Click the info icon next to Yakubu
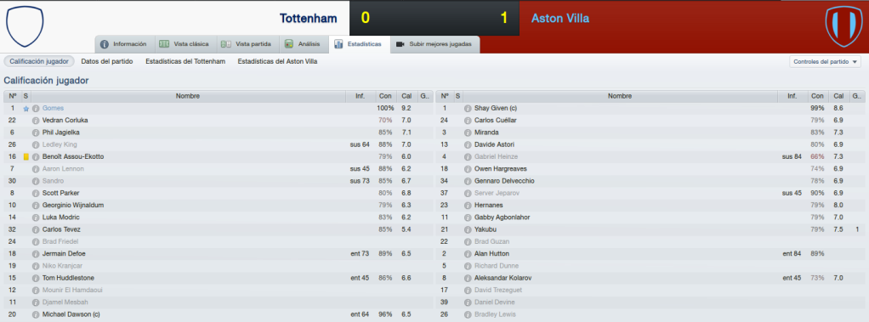Viewport: 869px width, 322px height. 468,229
